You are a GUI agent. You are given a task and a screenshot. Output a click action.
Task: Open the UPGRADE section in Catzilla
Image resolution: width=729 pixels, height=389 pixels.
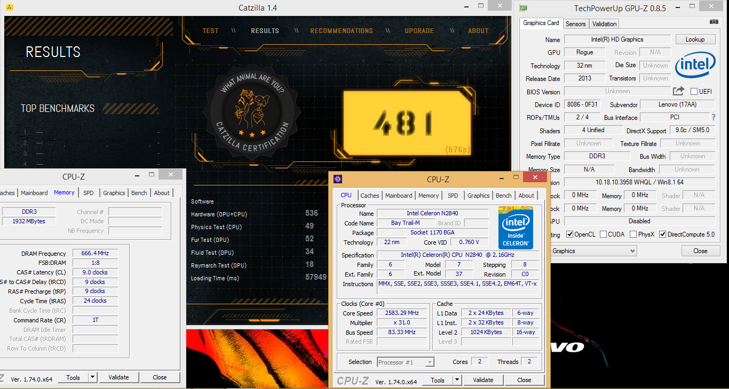click(x=419, y=31)
